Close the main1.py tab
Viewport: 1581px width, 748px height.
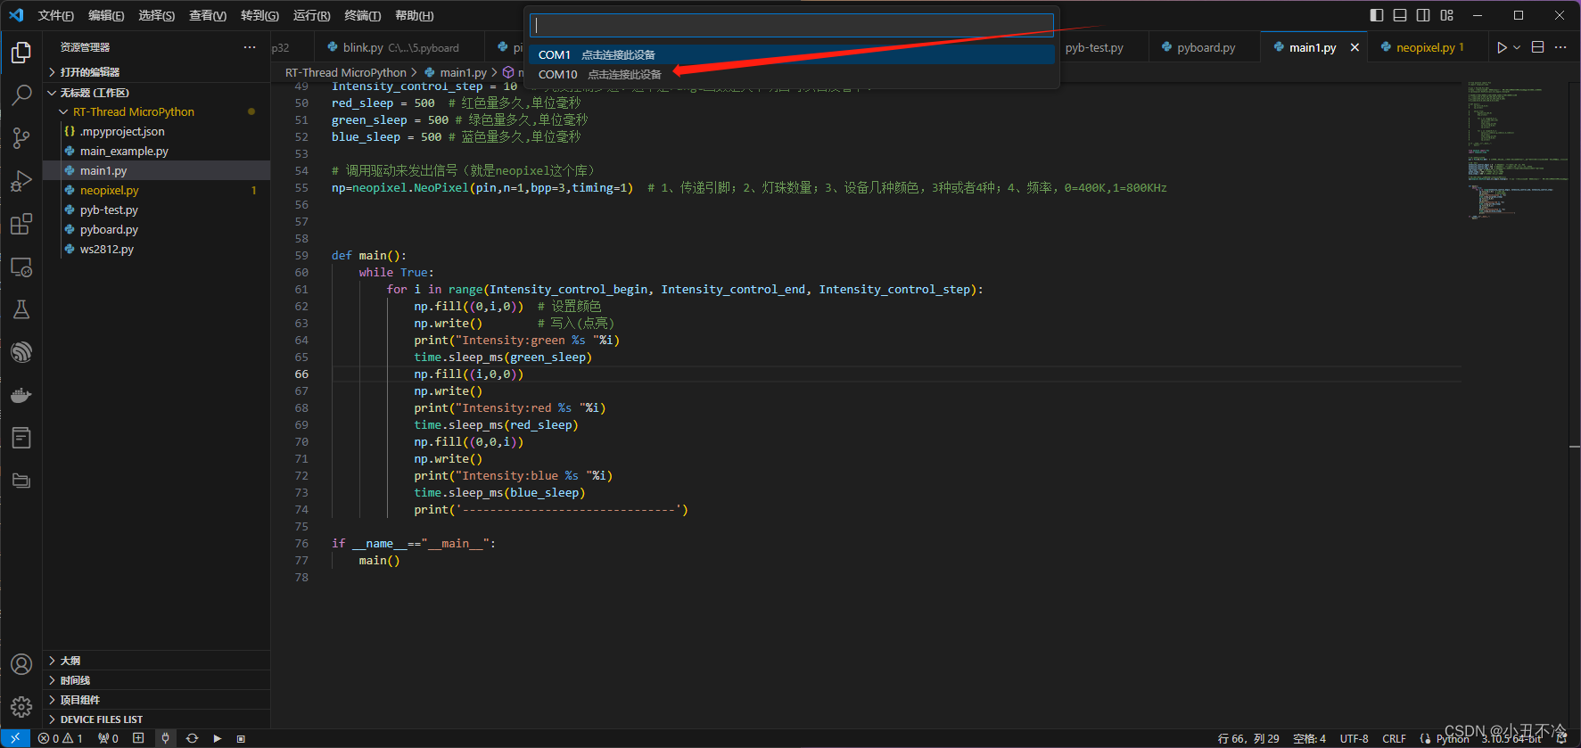(x=1355, y=47)
